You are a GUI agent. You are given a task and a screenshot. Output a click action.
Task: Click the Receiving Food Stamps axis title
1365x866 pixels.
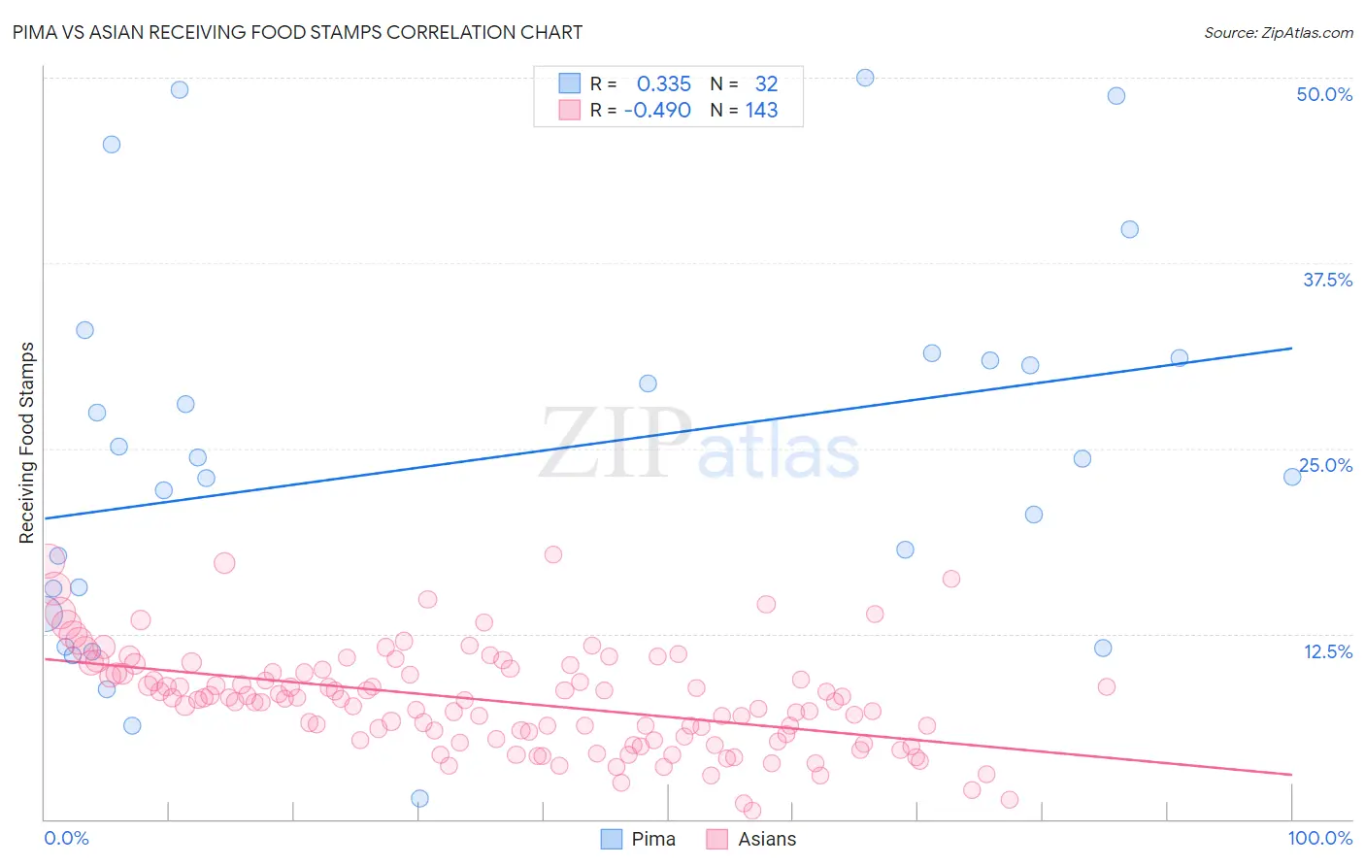tap(26, 443)
